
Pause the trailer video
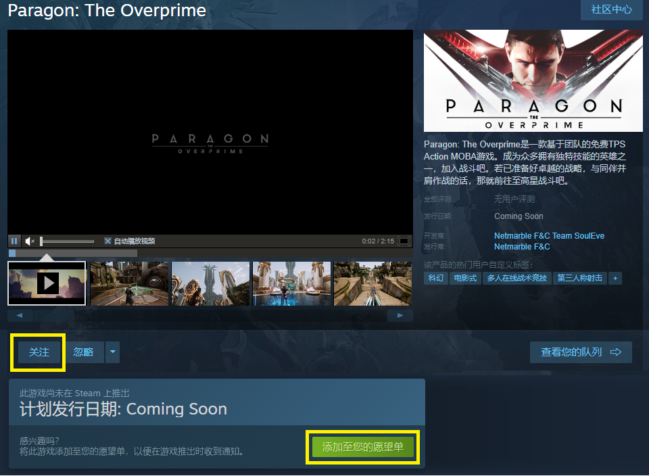[x=14, y=241]
